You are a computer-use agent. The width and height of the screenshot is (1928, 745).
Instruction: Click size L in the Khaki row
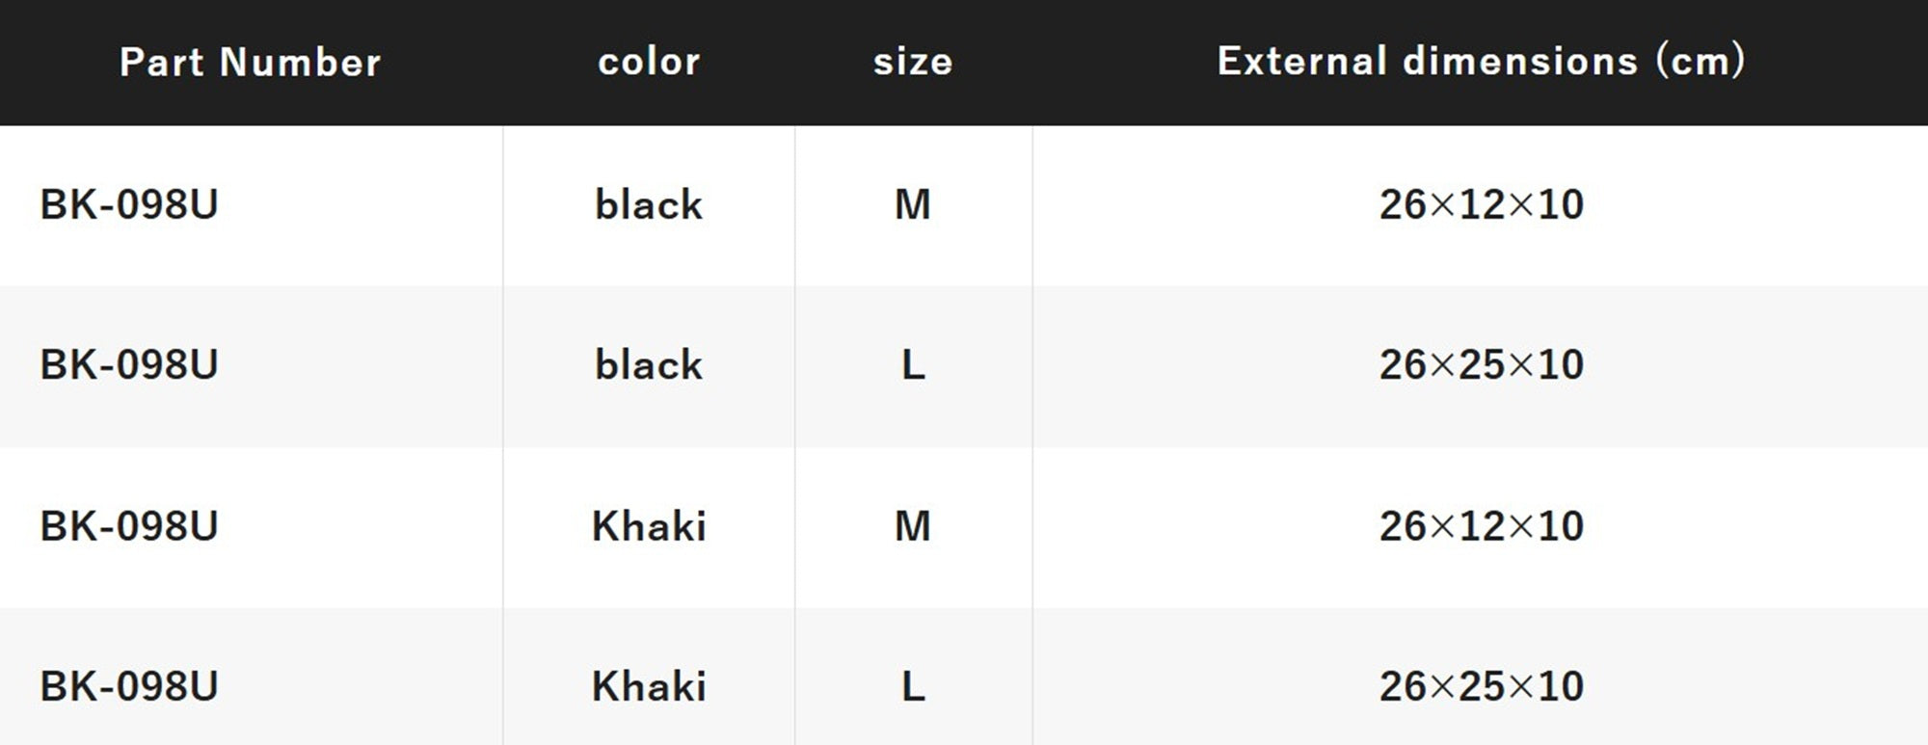913,686
